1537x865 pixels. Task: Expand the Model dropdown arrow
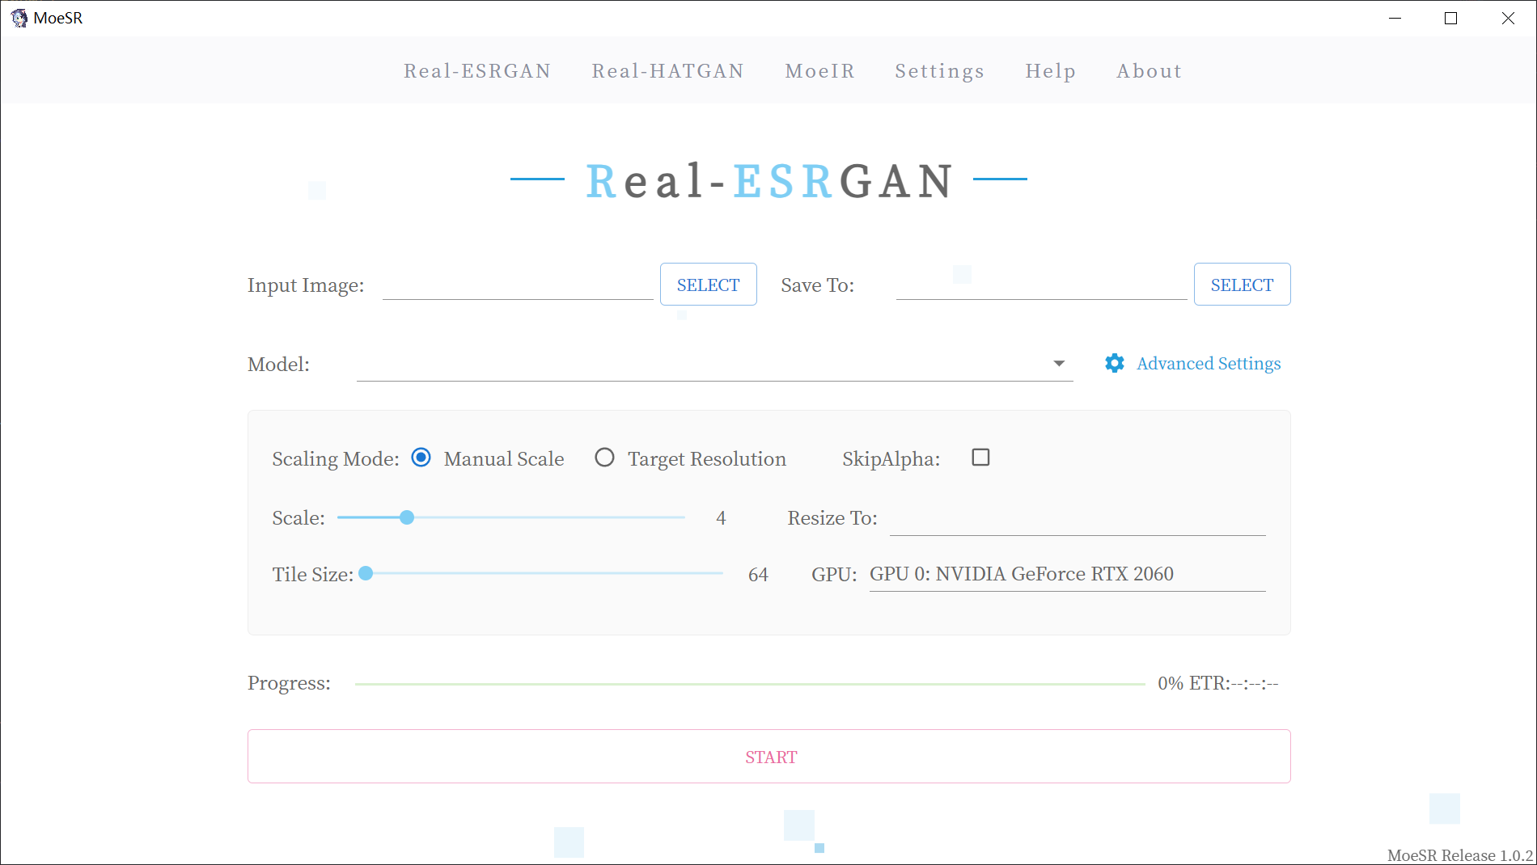[1059, 364]
